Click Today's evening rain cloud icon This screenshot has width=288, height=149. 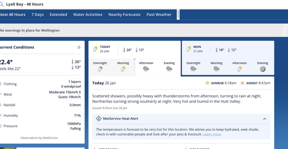pos(169,69)
